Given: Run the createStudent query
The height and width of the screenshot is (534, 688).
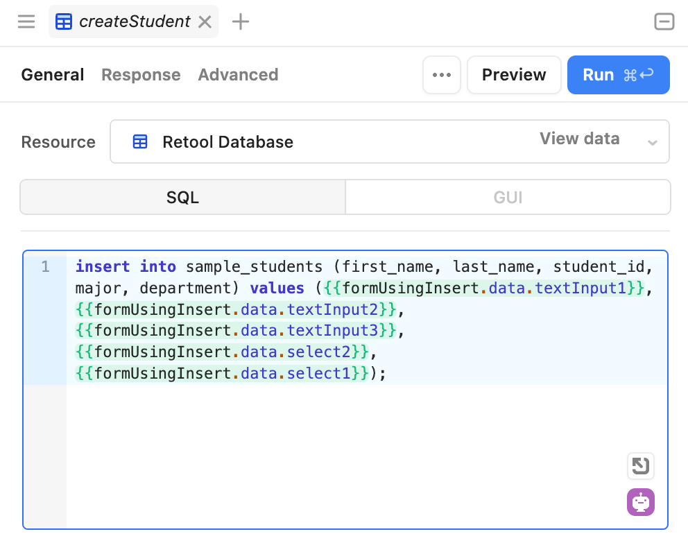Looking at the screenshot, I should [x=618, y=75].
